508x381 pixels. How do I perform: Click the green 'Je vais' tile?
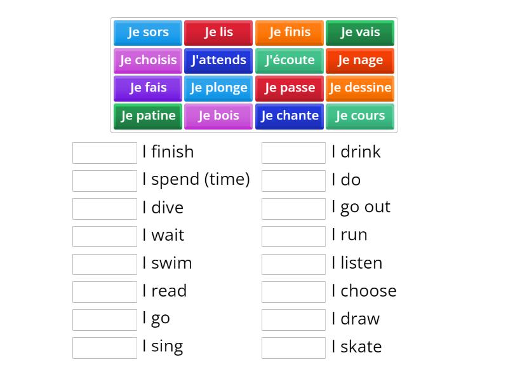[x=360, y=32]
